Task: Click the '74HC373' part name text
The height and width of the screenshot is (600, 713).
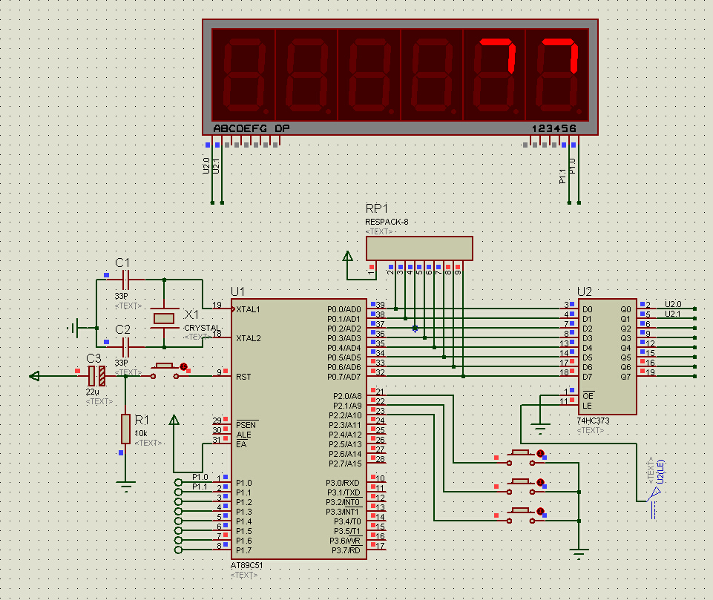Action: 593,421
